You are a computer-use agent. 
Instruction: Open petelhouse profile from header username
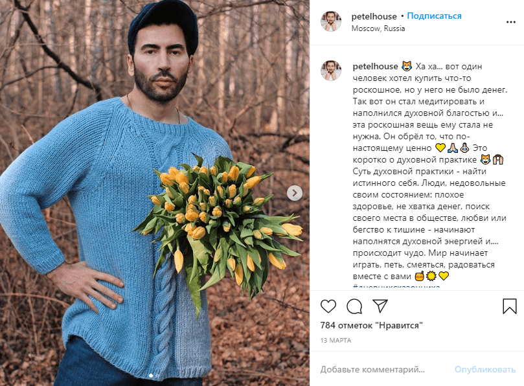pyautogui.click(x=374, y=16)
